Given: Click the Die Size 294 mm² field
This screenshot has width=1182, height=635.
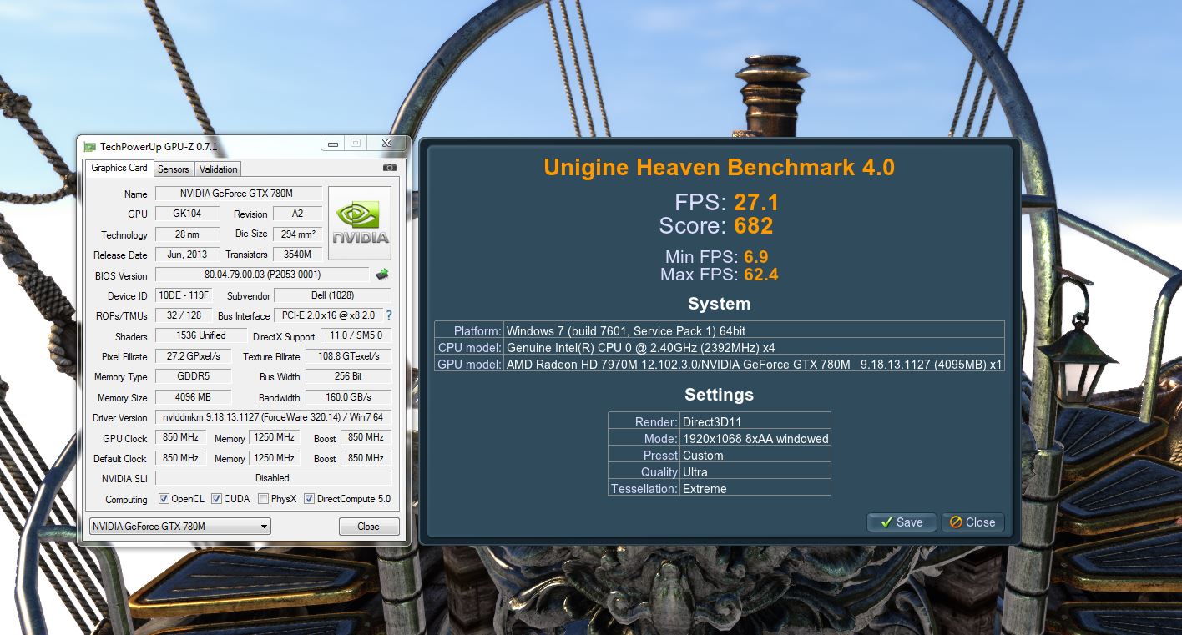Looking at the screenshot, I should (297, 234).
